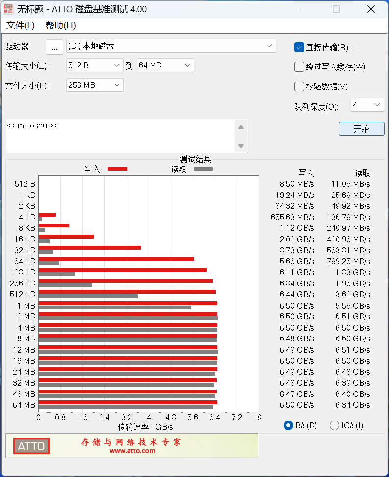Viewport: 389px width, 477px height.
Task: Click the 3.62 GB/s read value
Action: pyautogui.click(x=353, y=294)
